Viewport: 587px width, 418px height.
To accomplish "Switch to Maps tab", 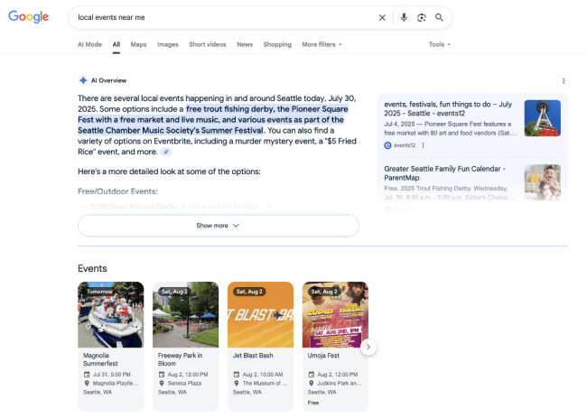I will pyautogui.click(x=138, y=44).
